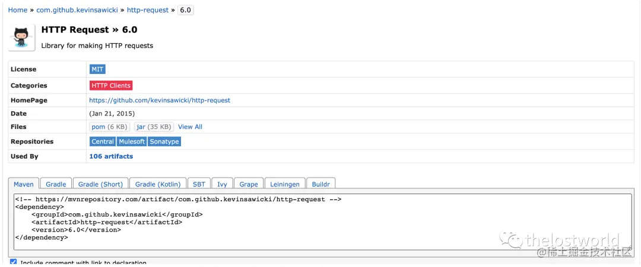Click View All files link

190,127
